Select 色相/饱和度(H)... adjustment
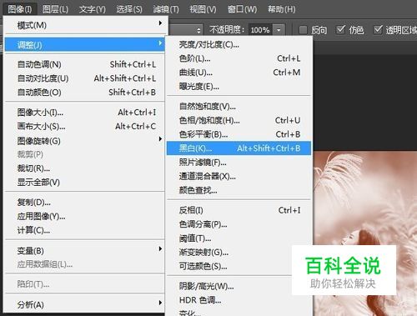 (x=239, y=120)
